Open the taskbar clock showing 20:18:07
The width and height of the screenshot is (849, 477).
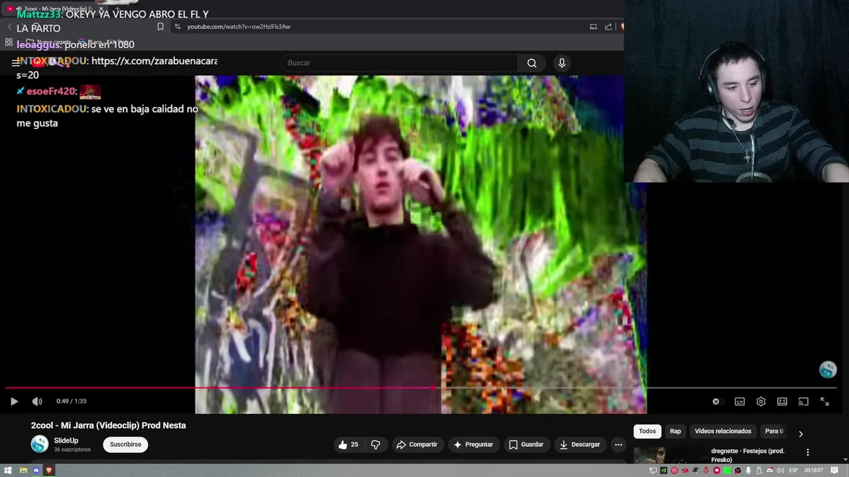[813, 470]
